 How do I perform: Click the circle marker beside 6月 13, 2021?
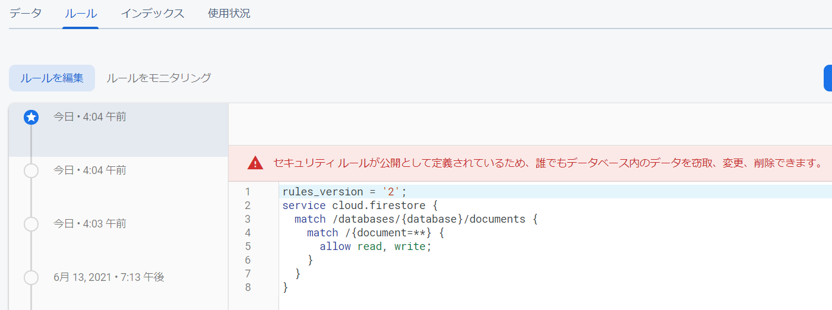[x=31, y=277]
